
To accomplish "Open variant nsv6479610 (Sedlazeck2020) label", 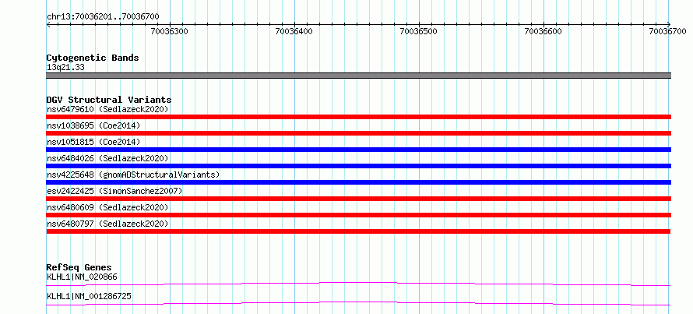I will tap(107, 109).
